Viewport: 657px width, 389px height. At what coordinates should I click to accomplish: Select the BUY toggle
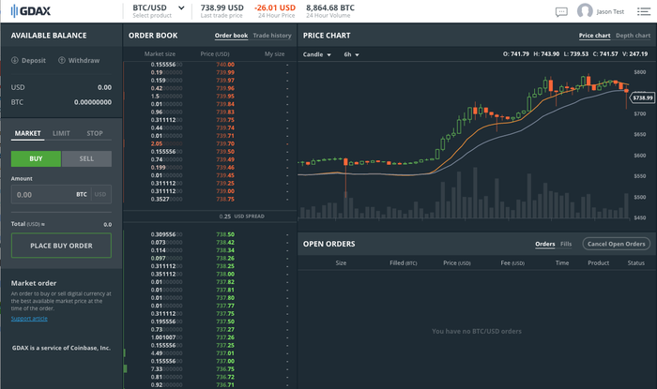coord(36,159)
